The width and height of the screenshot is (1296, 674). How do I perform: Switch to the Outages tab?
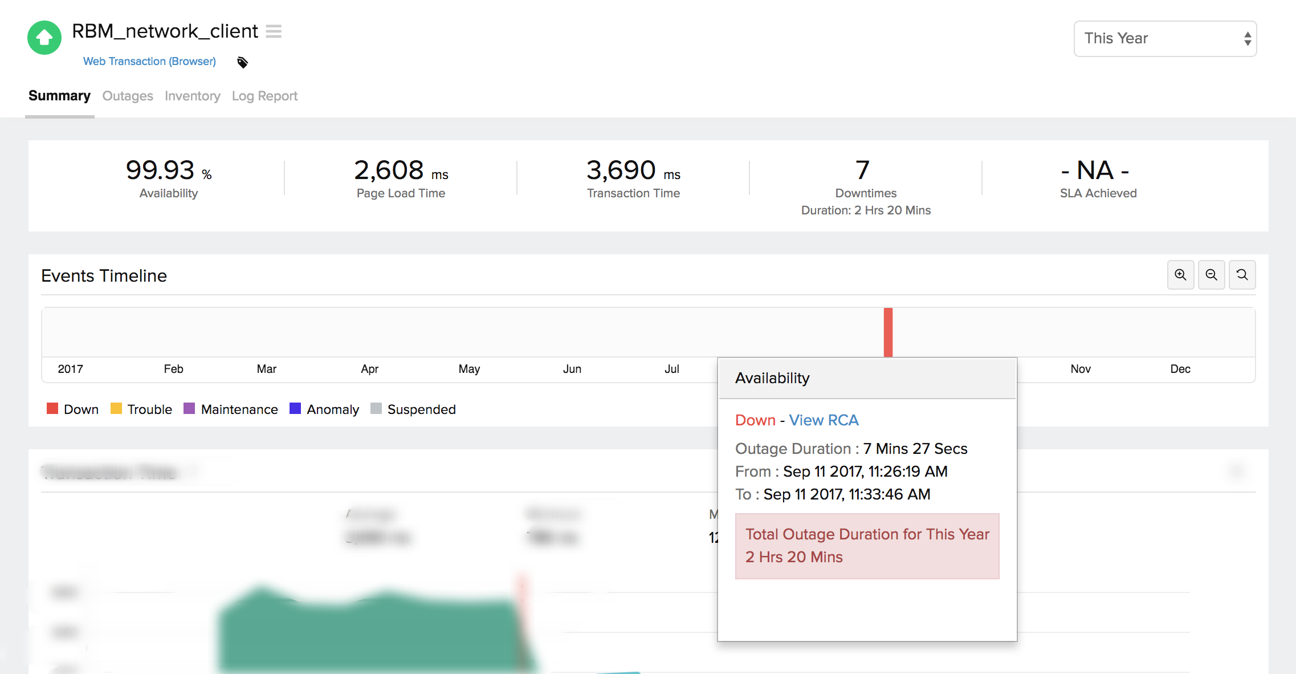pyautogui.click(x=128, y=96)
